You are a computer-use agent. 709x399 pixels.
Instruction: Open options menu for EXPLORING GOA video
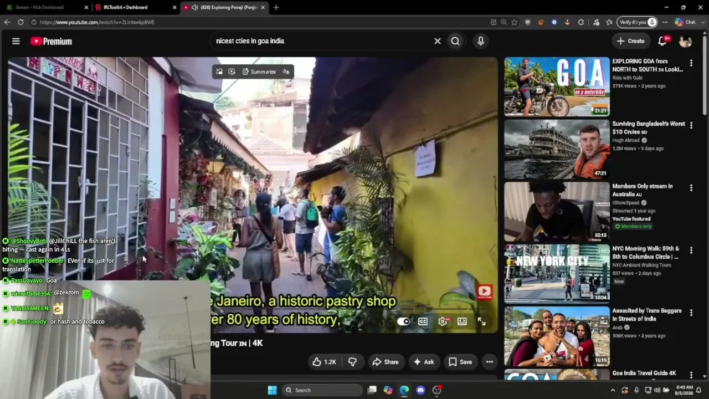691,63
